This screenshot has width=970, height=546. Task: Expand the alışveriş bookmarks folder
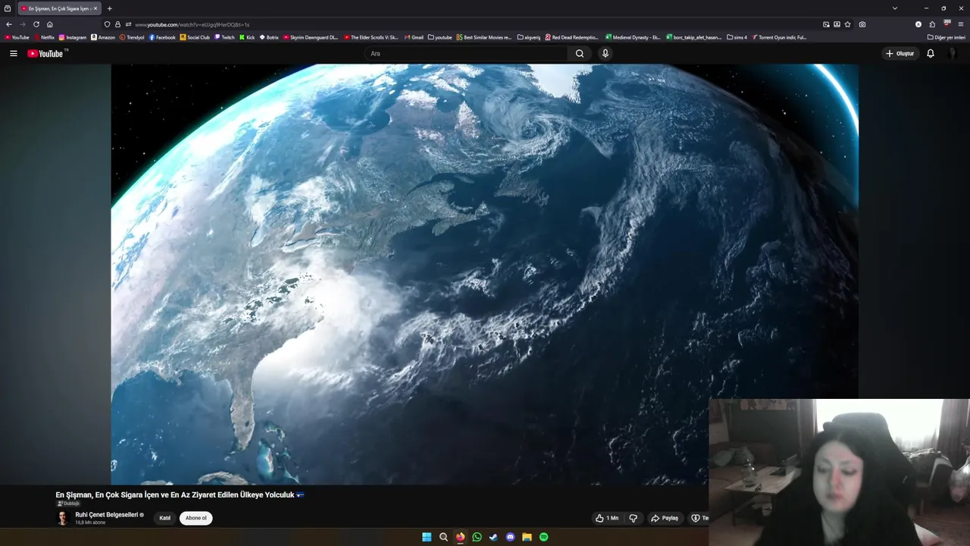pos(530,37)
